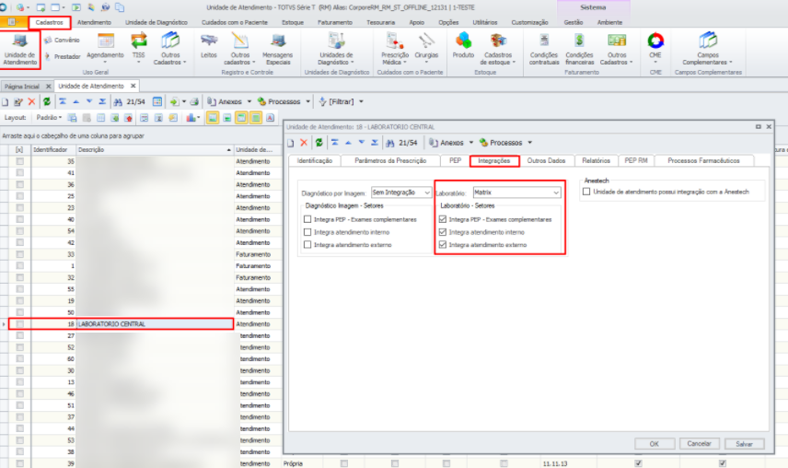This screenshot has height=468, width=788.
Task: Open the Estoque ribbon tab
Action: [x=293, y=23]
